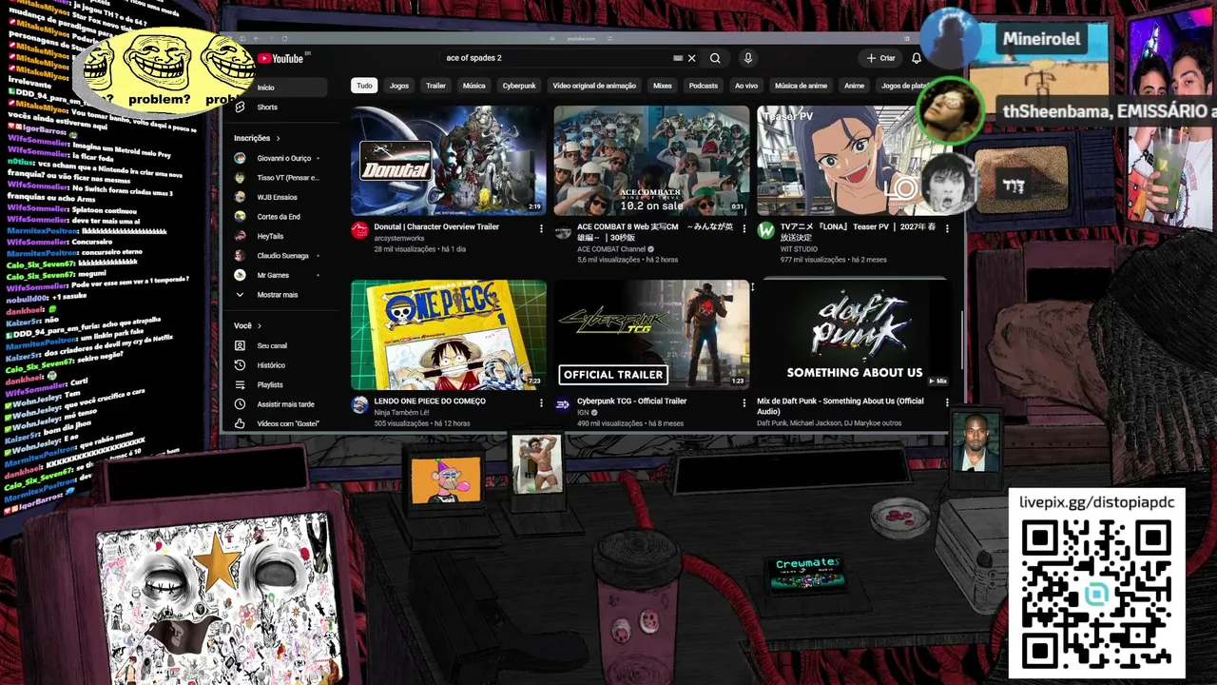Open ACE COMBAT 8 Web CM title
Viewport: 1217px width, 685px height.
tap(655, 232)
